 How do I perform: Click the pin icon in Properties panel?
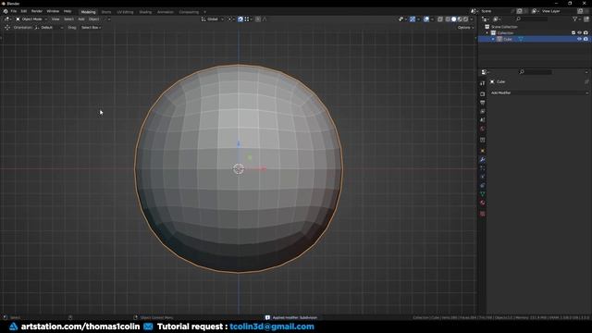tap(586, 81)
